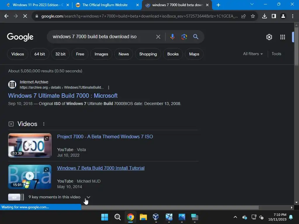Open the Photos app in taskbar
This screenshot has height=224, width=299.
coord(182,217)
